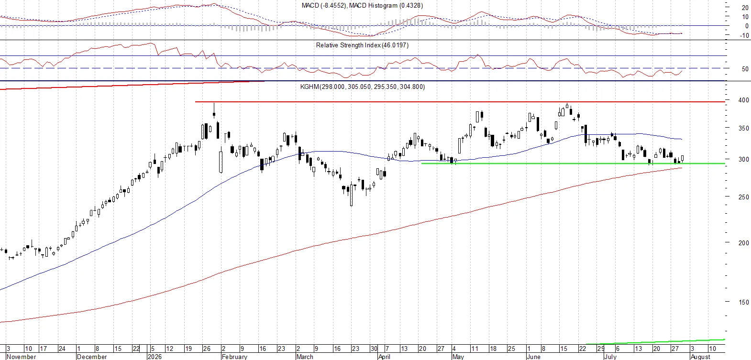
Task: Click the 400 price axis label
Action: [743, 100]
